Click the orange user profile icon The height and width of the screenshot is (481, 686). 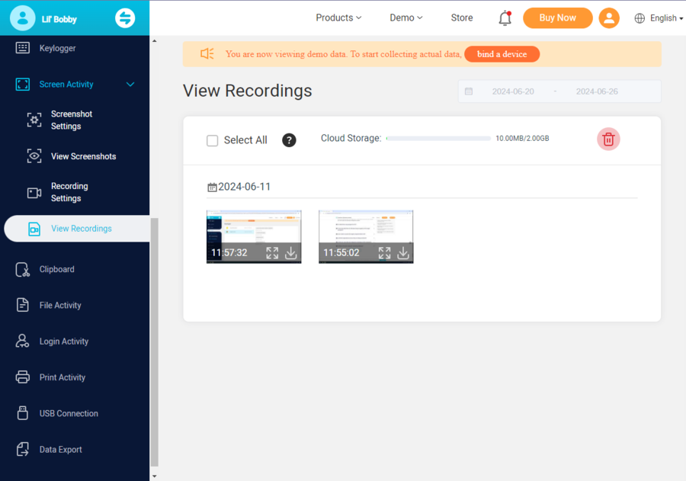click(608, 18)
